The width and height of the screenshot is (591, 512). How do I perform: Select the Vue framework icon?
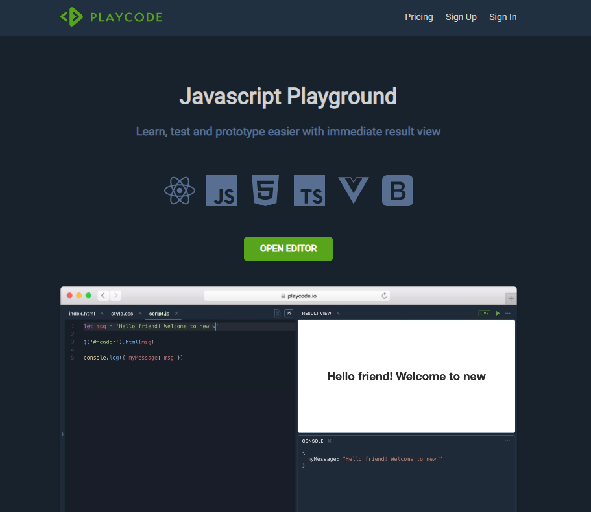354,190
